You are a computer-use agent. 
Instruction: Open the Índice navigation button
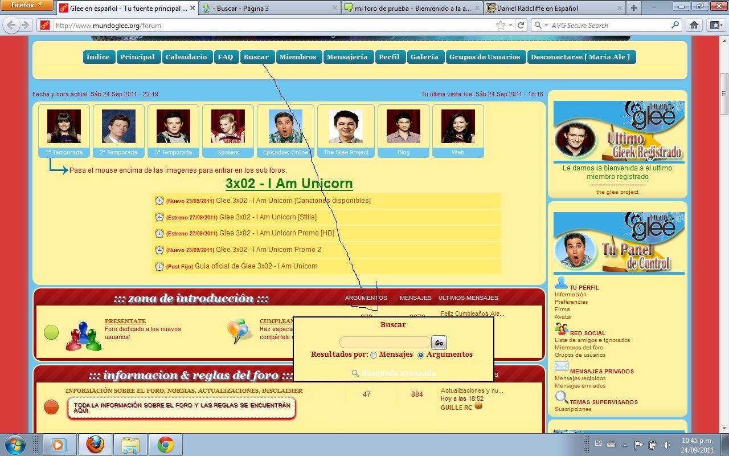pos(99,57)
